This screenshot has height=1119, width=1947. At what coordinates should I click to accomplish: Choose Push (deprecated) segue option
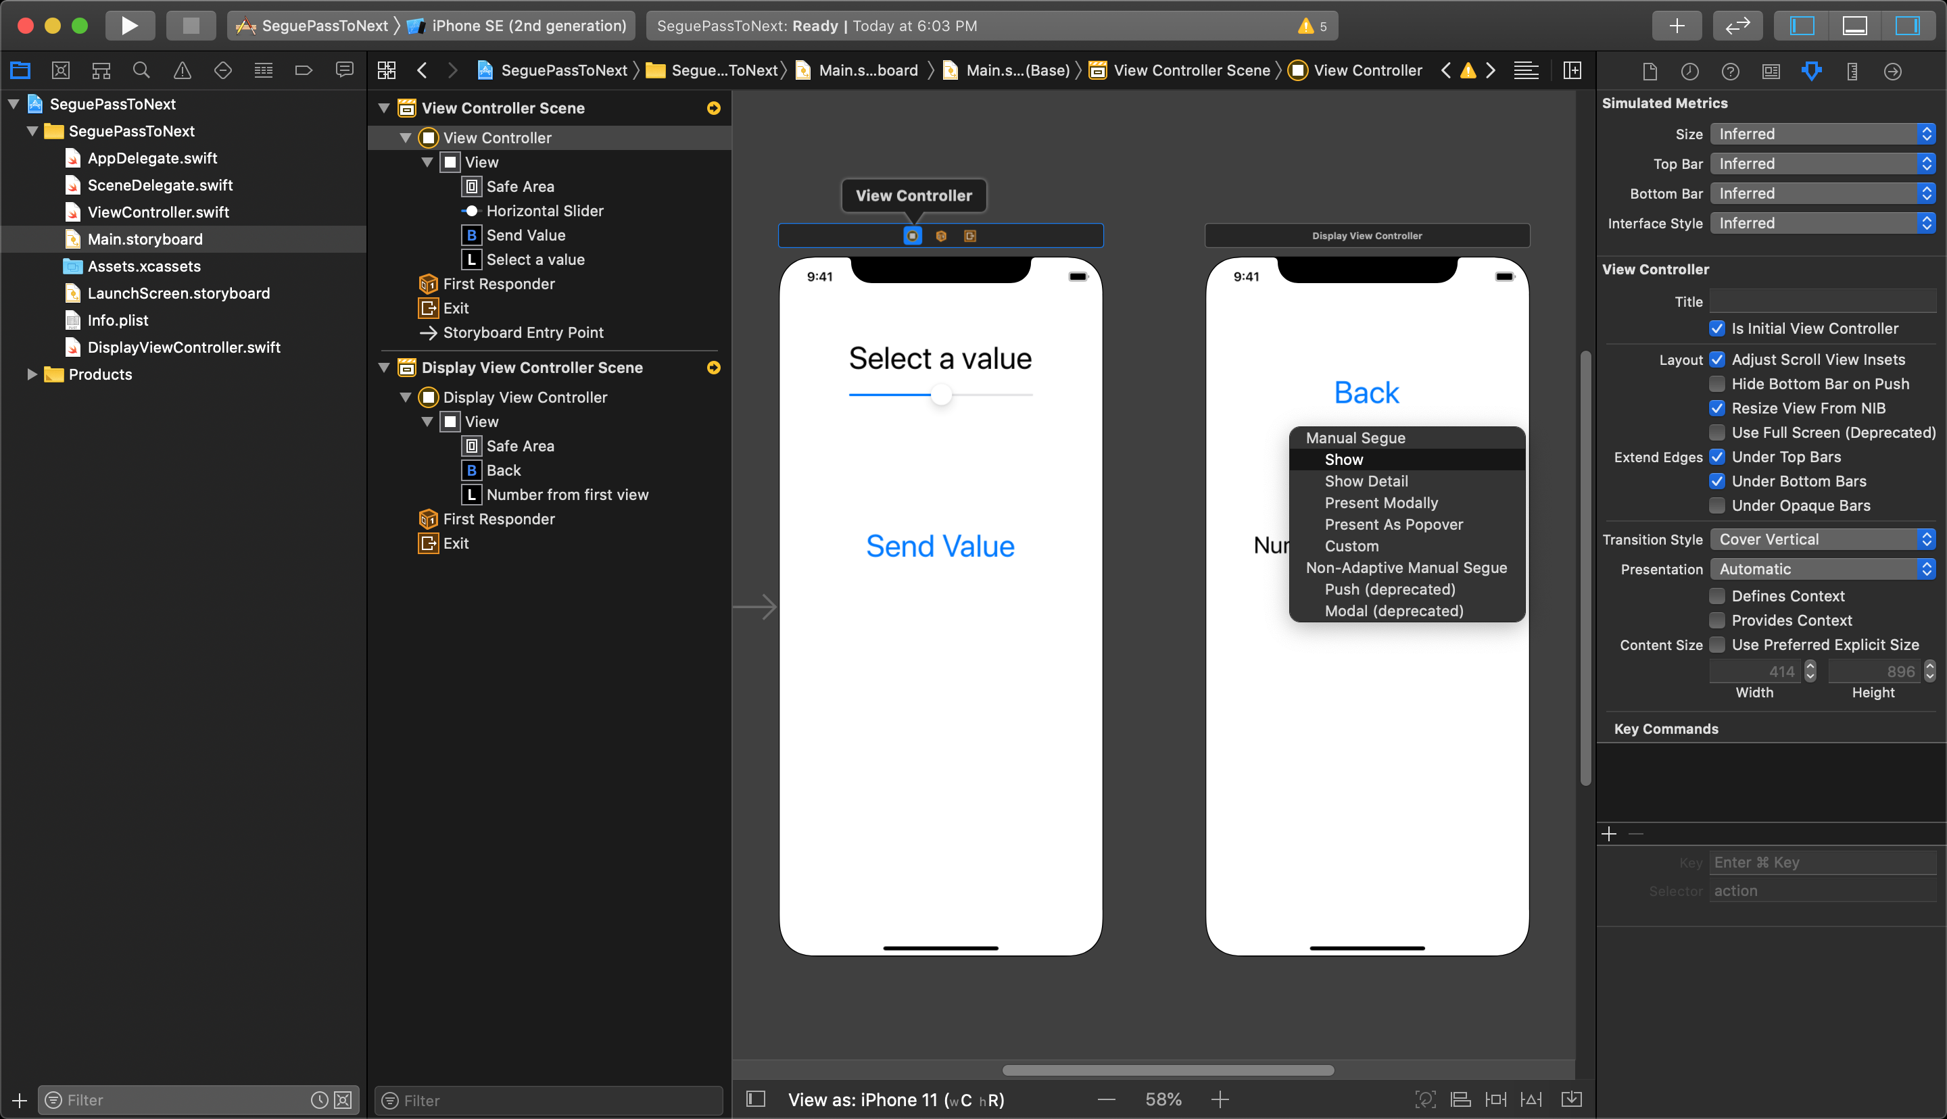click(1407, 589)
